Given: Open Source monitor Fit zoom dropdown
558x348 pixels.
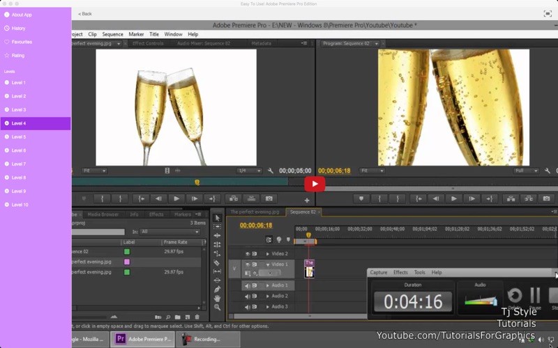Looking at the screenshot, I should point(94,171).
